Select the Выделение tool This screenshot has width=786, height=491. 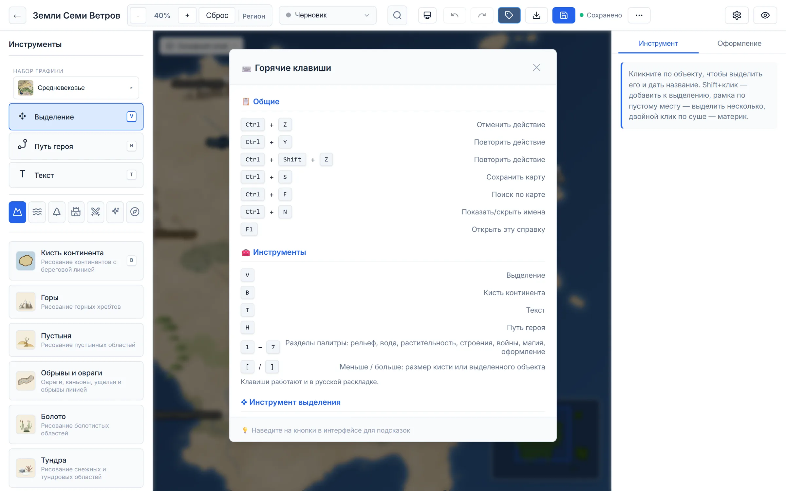pyautogui.click(x=76, y=117)
